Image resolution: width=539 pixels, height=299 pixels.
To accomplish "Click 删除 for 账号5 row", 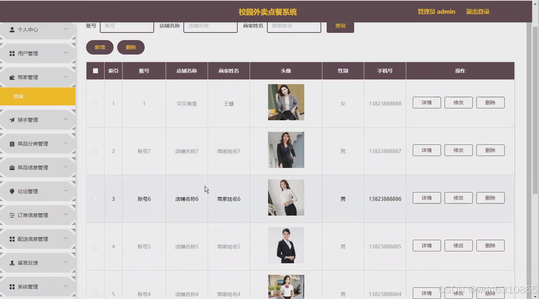I will pos(491,246).
